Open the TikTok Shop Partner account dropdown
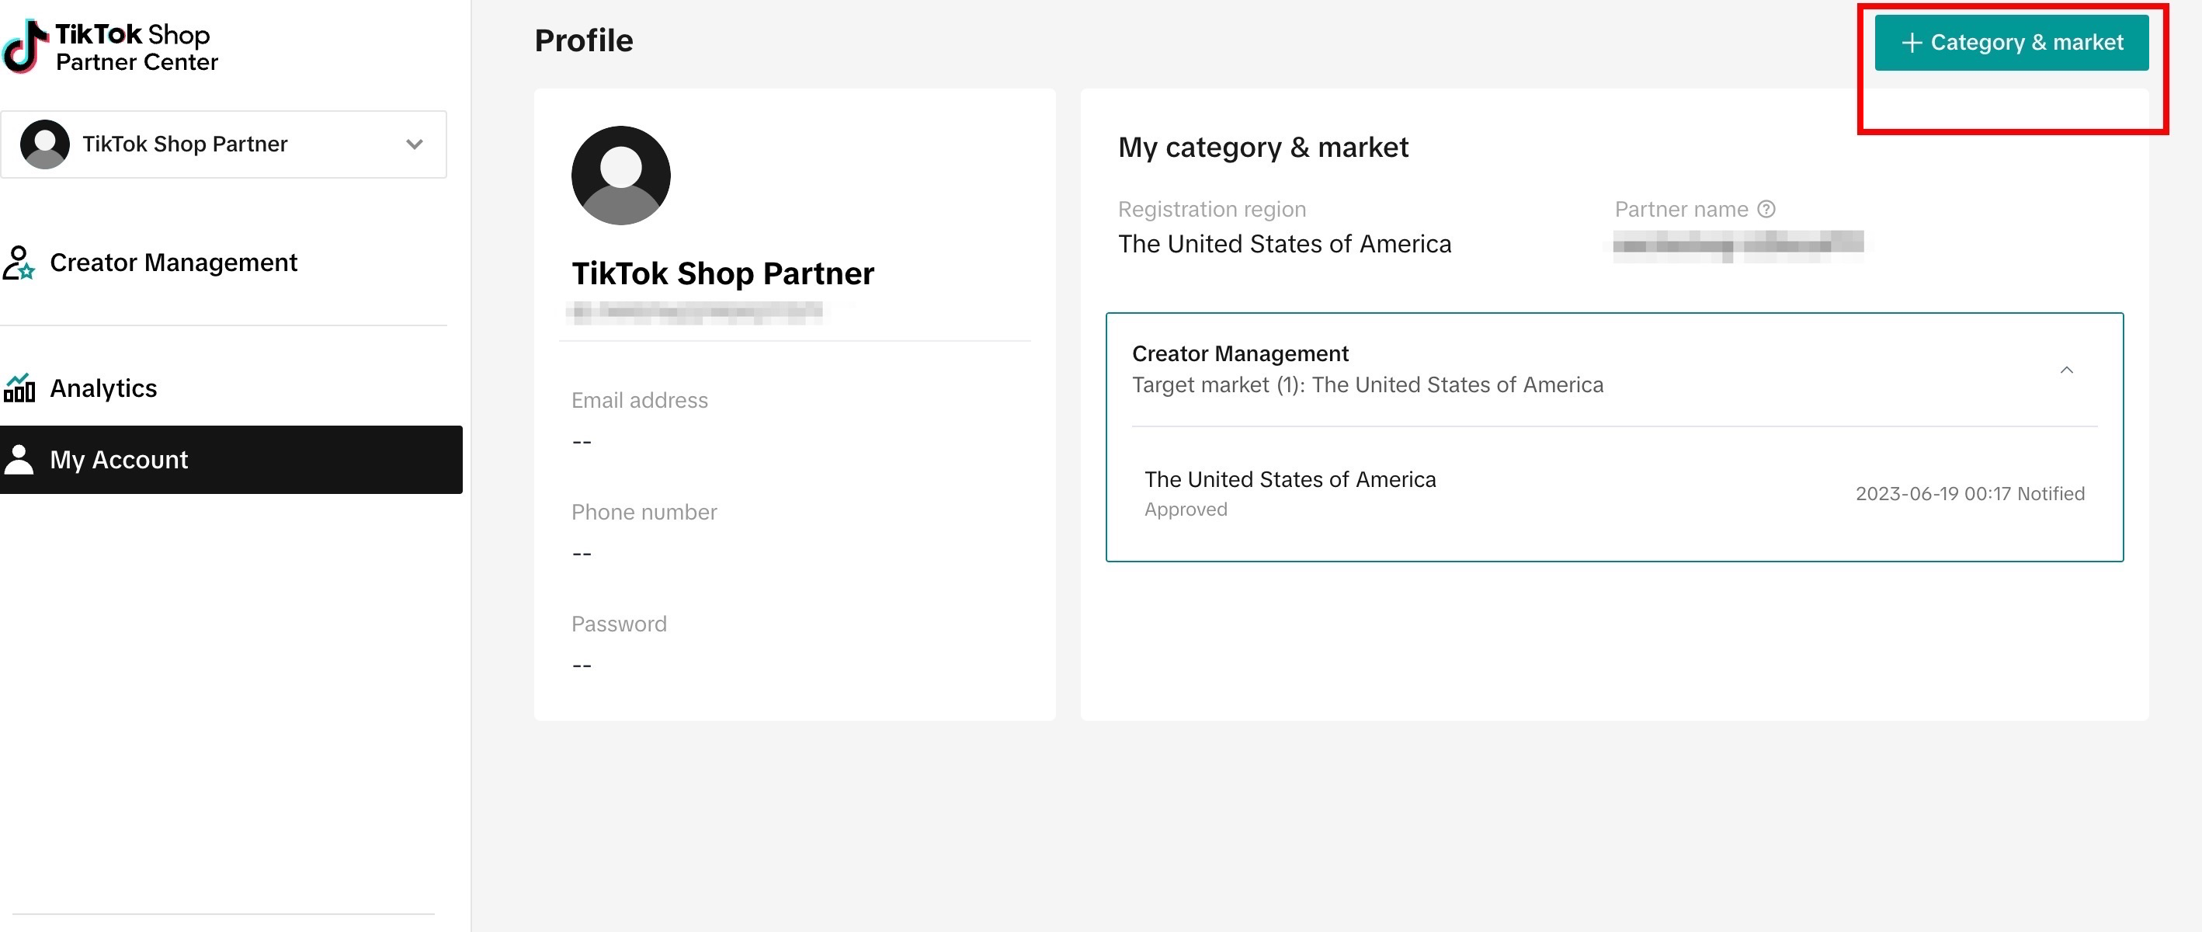Viewport: 2202px width, 932px height. click(x=184, y=144)
